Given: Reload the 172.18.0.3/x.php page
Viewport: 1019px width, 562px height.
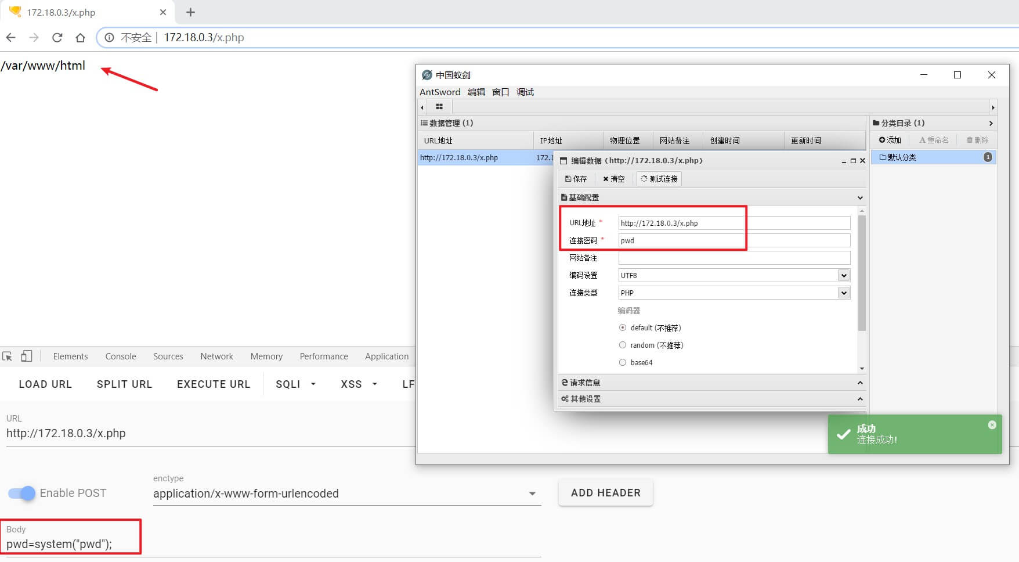Looking at the screenshot, I should [x=57, y=38].
